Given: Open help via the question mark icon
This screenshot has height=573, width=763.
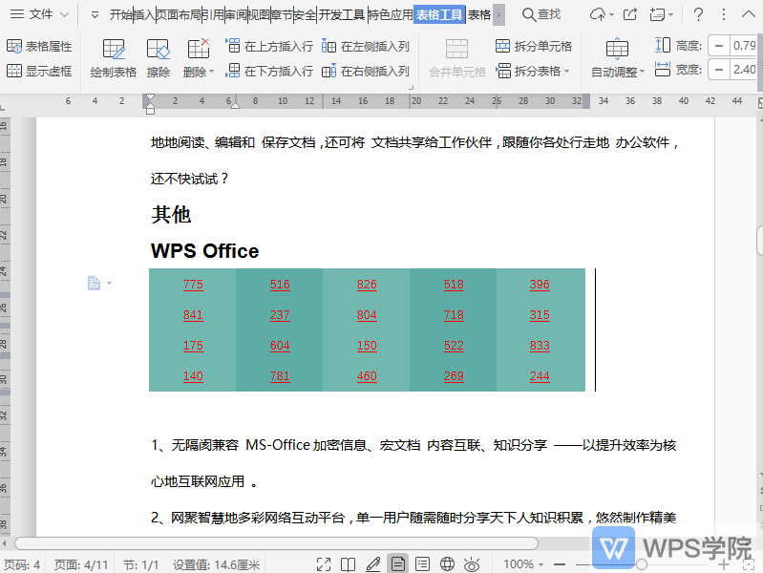Looking at the screenshot, I should [x=698, y=14].
